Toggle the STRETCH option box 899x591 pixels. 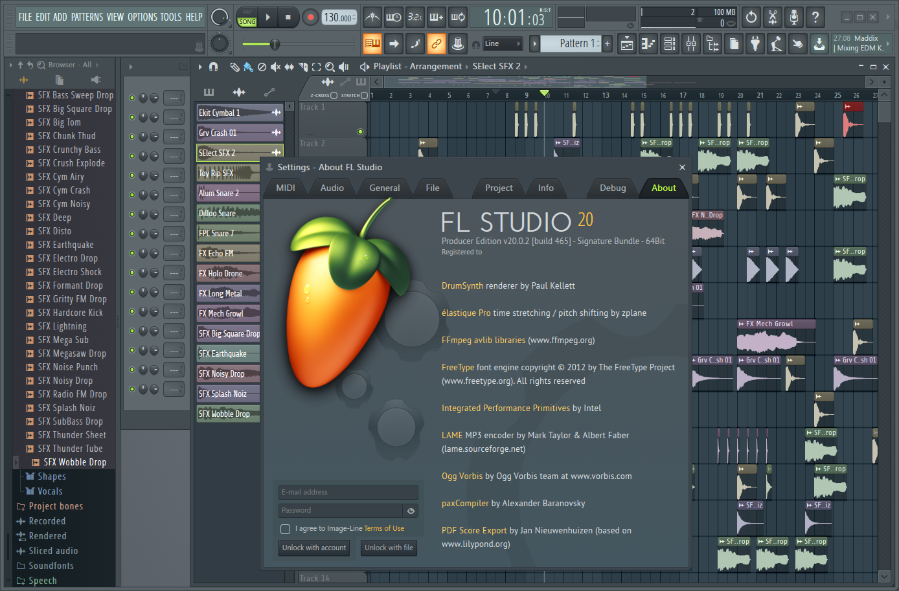tap(364, 95)
